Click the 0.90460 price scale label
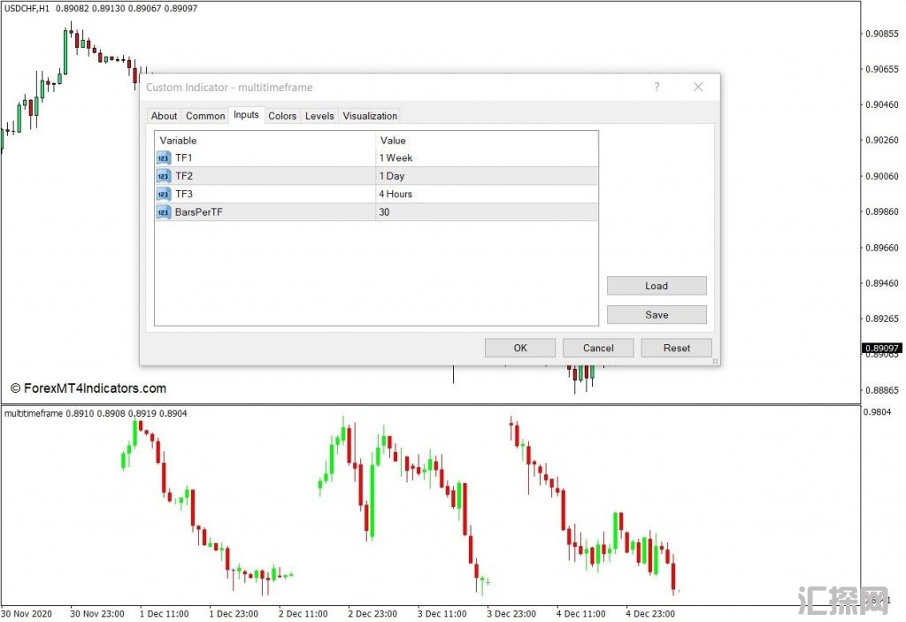 coord(882,104)
